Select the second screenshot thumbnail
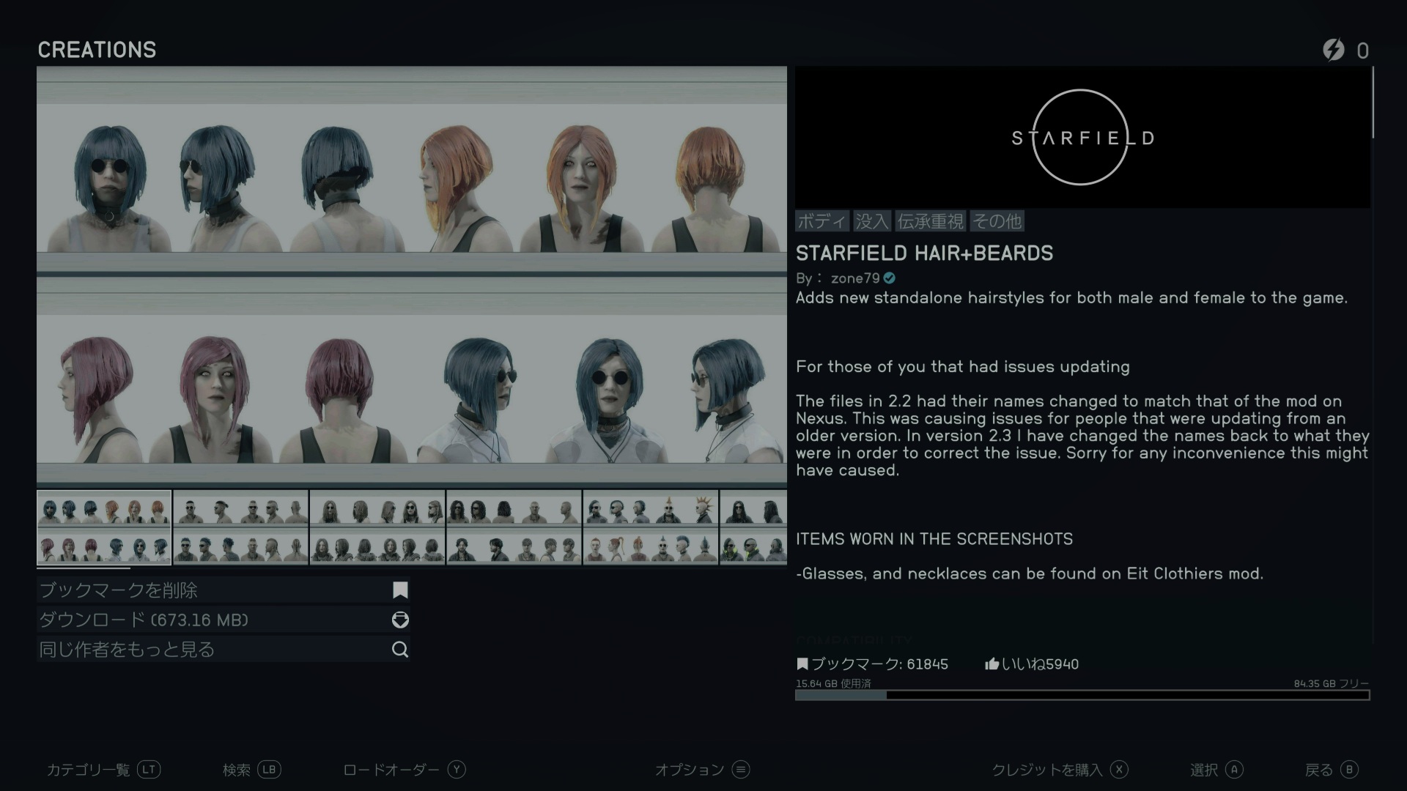This screenshot has height=791, width=1407. click(240, 527)
